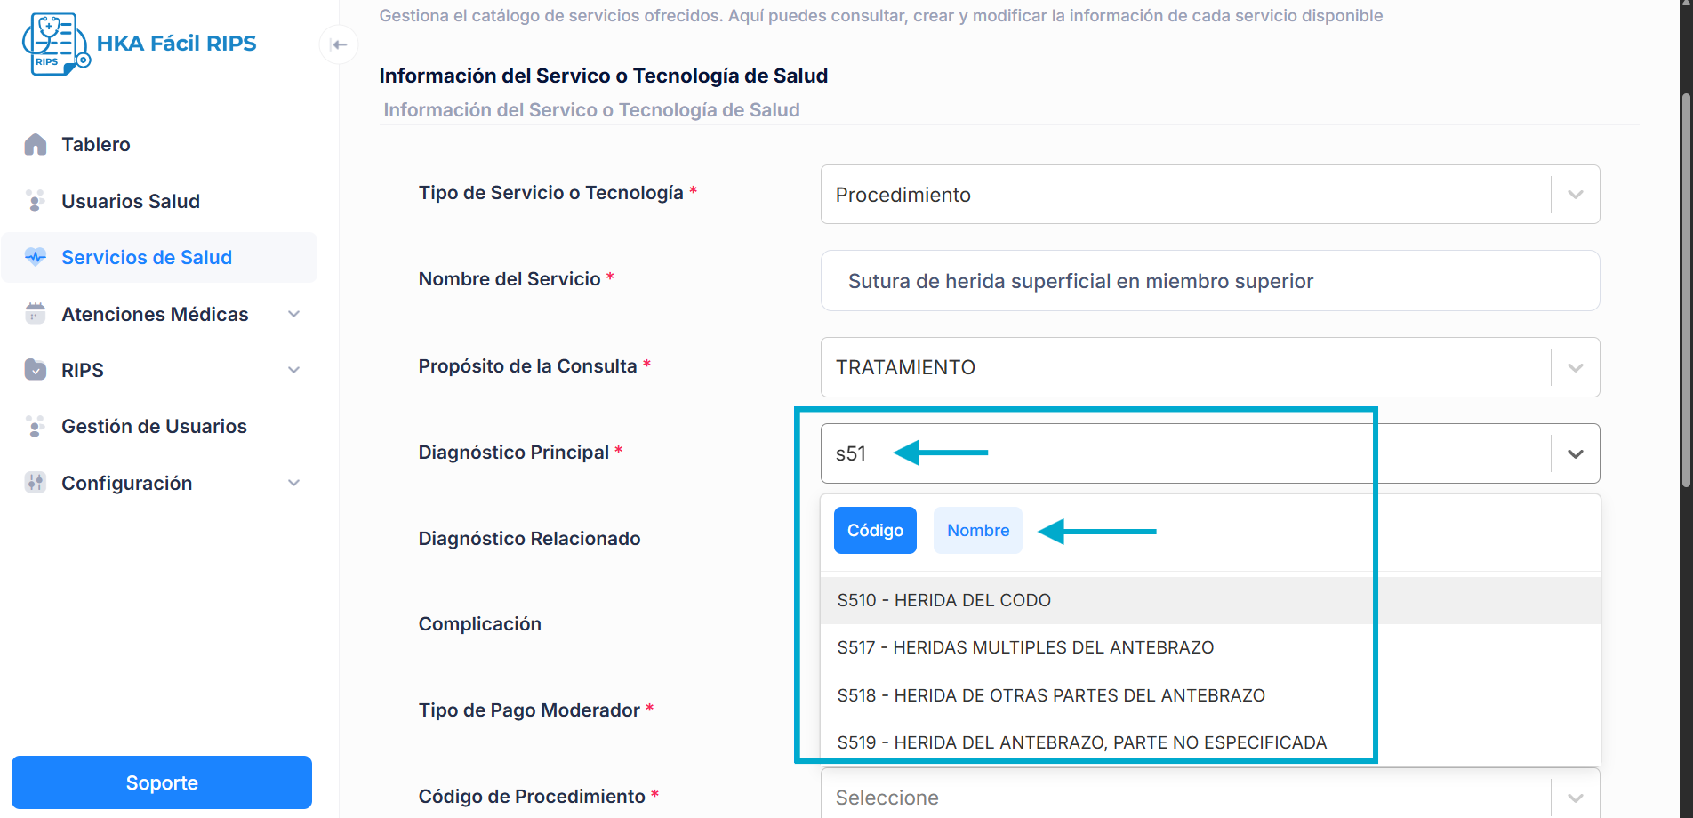
Task: Click the Usuarios Salud icon
Action: click(36, 201)
